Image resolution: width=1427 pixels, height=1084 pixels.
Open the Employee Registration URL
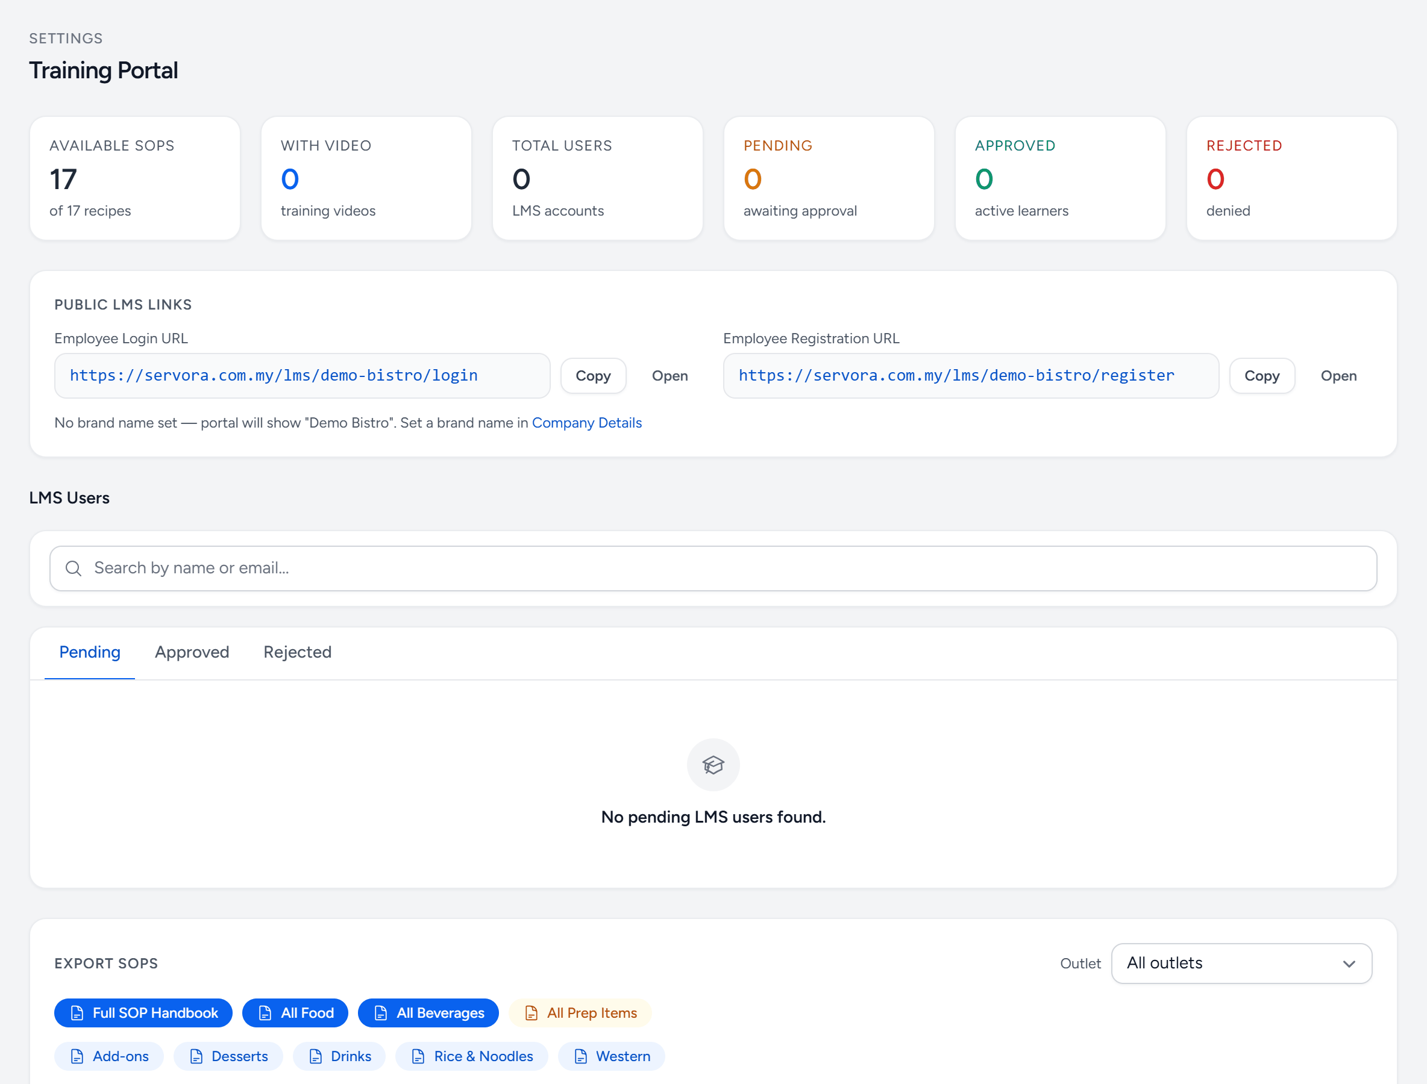pyautogui.click(x=1338, y=376)
